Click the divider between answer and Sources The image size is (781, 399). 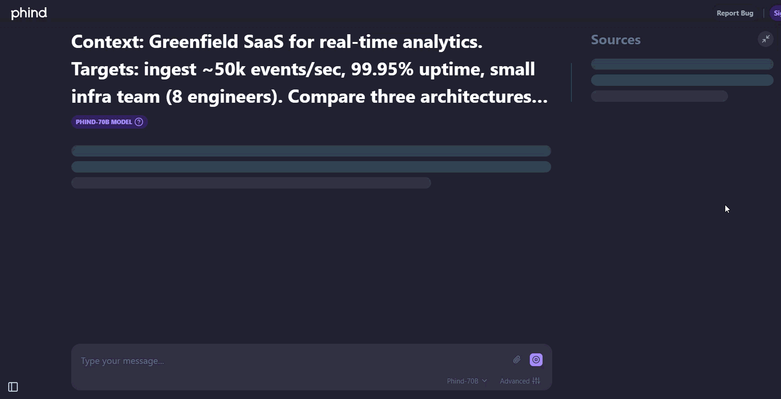tap(571, 82)
